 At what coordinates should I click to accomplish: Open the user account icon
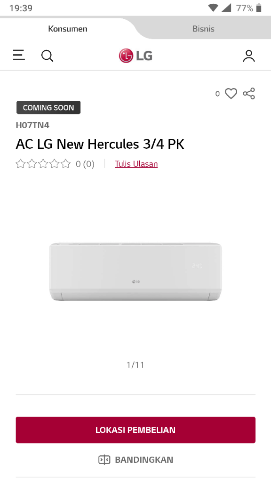pyautogui.click(x=249, y=56)
